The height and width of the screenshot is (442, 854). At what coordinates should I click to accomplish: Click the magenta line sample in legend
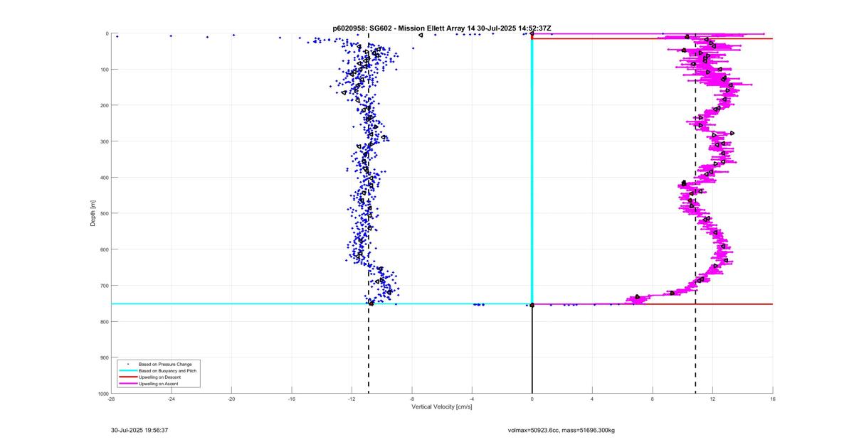[127, 383]
